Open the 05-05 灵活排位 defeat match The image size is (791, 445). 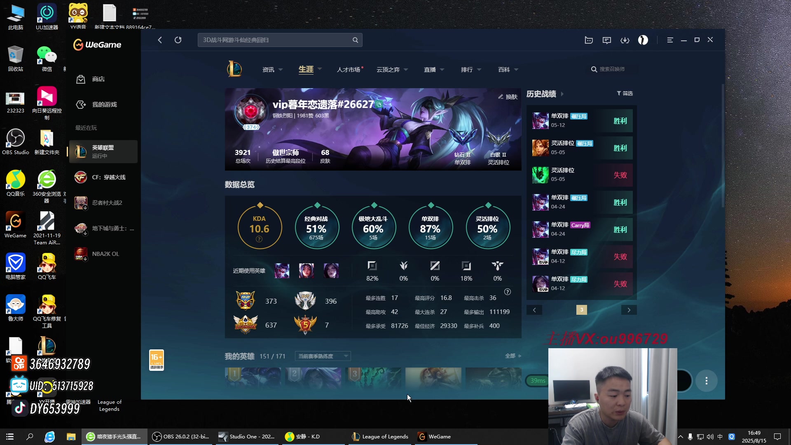582,175
